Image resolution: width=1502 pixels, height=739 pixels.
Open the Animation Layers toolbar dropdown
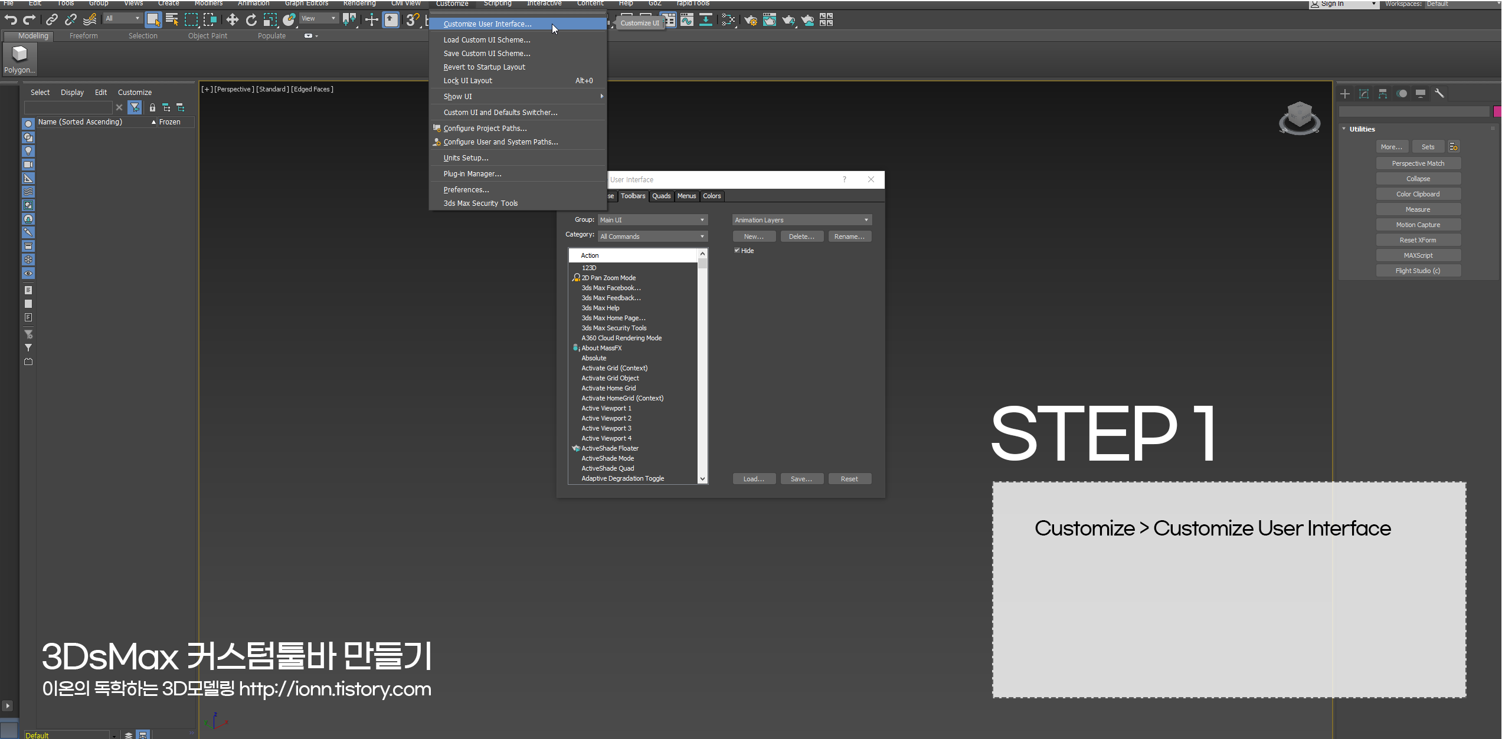click(802, 220)
